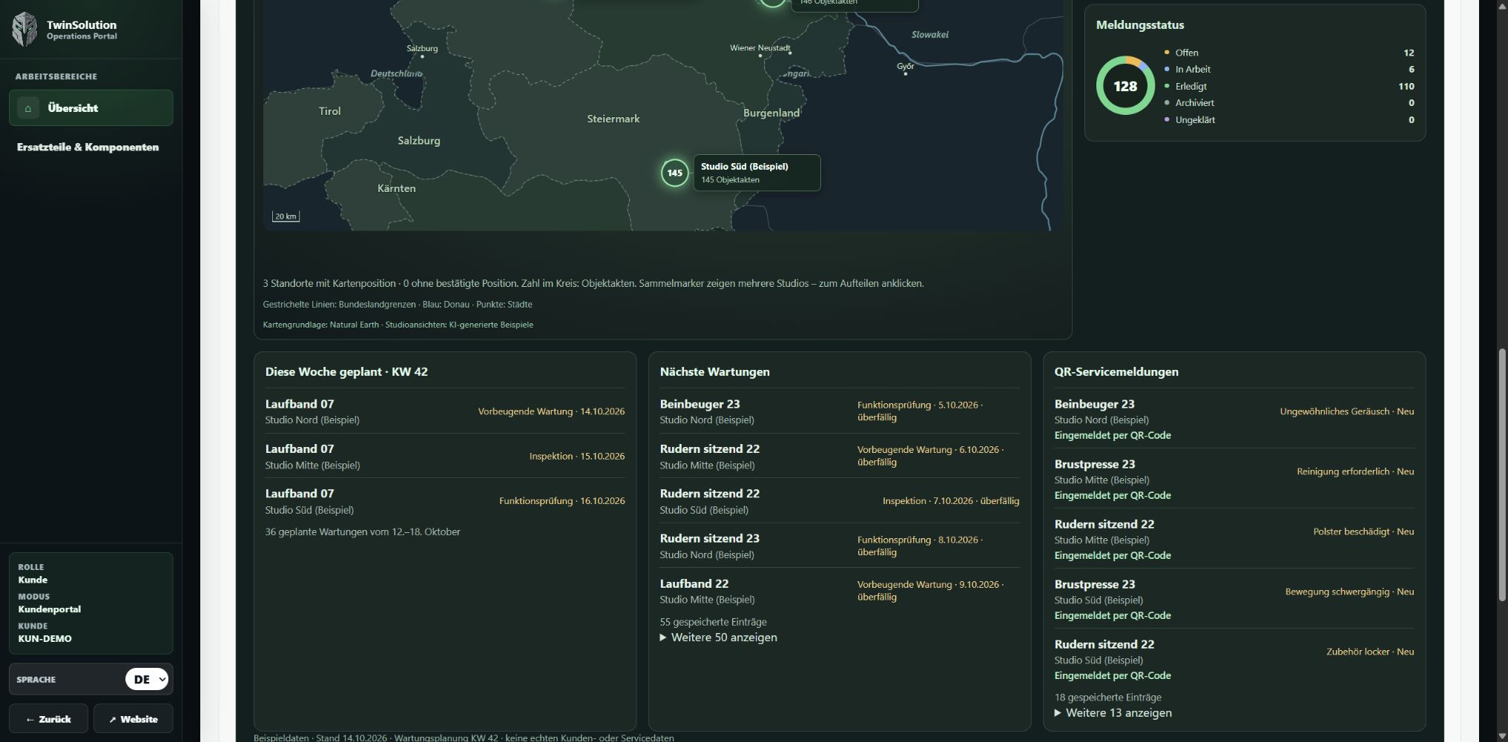Select the Archiviert status legend entry
The width and height of the screenshot is (1508, 742).
(x=1289, y=103)
